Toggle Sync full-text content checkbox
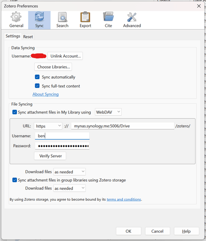The height and width of the screenshot is (241, 206). click(37, 86)
